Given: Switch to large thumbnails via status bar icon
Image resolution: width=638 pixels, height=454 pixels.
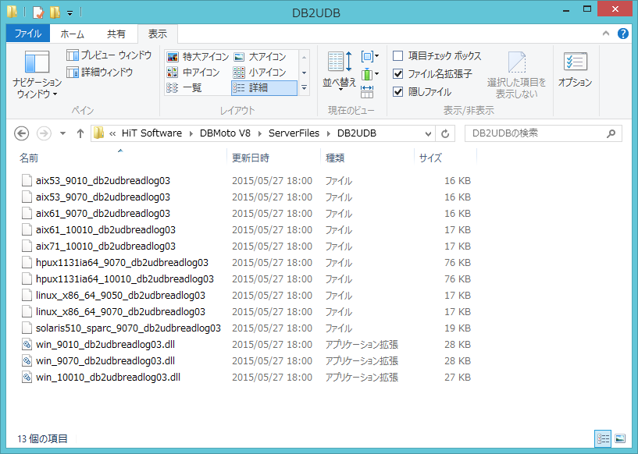Looking at the screenshot, I should pyautogui.click(x=620, y=438).
